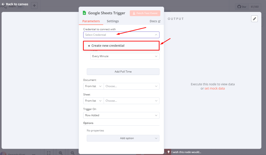Click the lightbulb feedback icon
266x155 pixels.
pos(168,152)
